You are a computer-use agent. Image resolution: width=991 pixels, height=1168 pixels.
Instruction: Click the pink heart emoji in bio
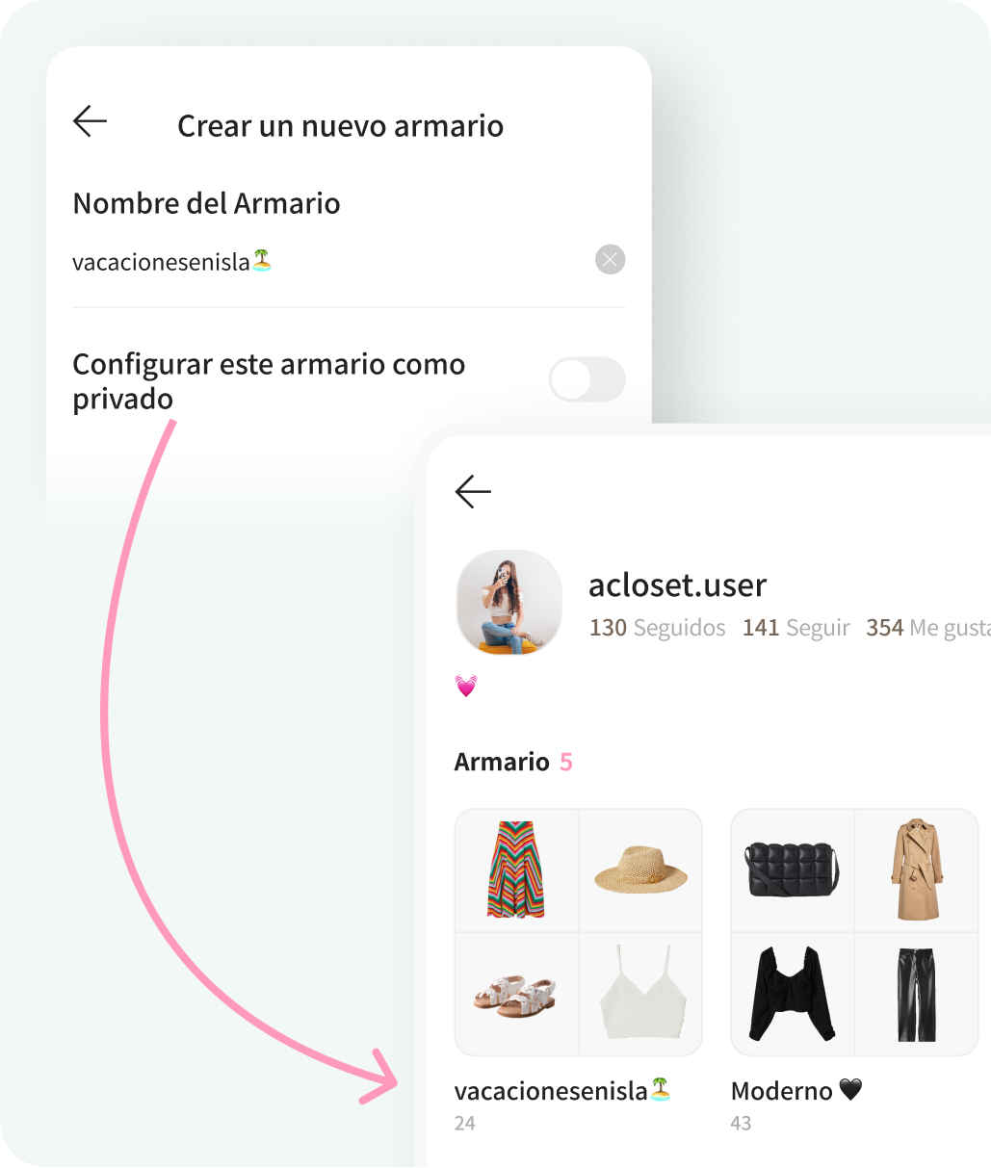(466, 687)
